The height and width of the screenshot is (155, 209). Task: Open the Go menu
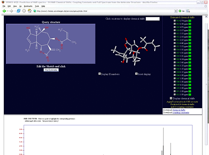point(20,6)
